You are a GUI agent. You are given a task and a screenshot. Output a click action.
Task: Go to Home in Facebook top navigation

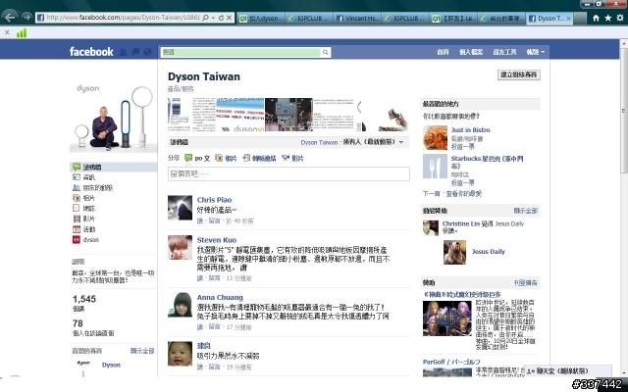tap(443, 52)
